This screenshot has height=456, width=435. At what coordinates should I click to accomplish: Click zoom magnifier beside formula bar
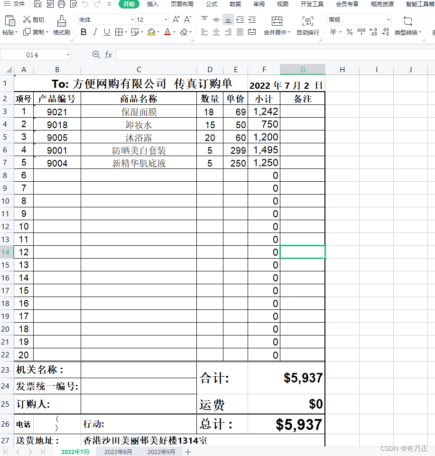[96, 55]
